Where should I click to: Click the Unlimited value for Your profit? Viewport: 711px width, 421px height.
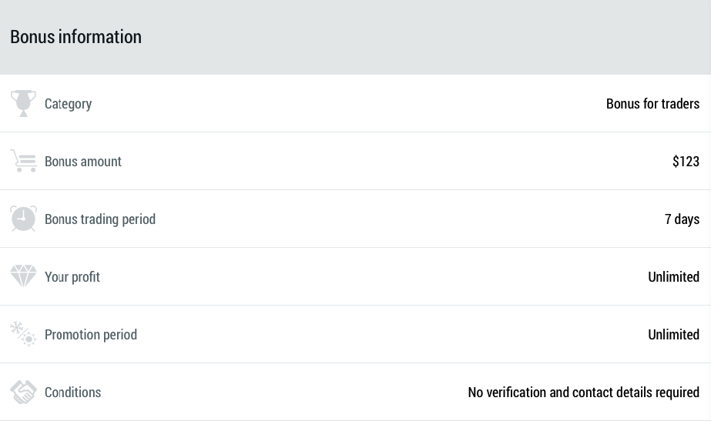673,277
